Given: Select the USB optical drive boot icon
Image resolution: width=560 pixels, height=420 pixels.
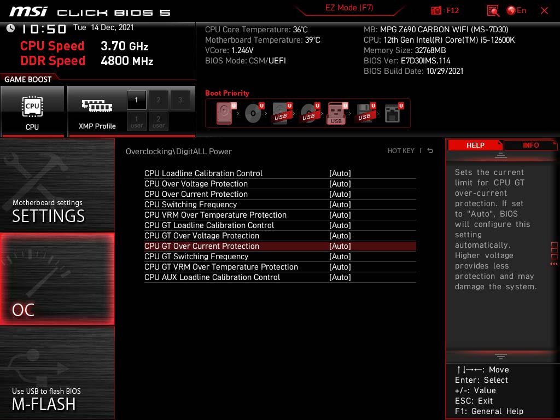Looking at the screenshot, I should tap(310, 113).
